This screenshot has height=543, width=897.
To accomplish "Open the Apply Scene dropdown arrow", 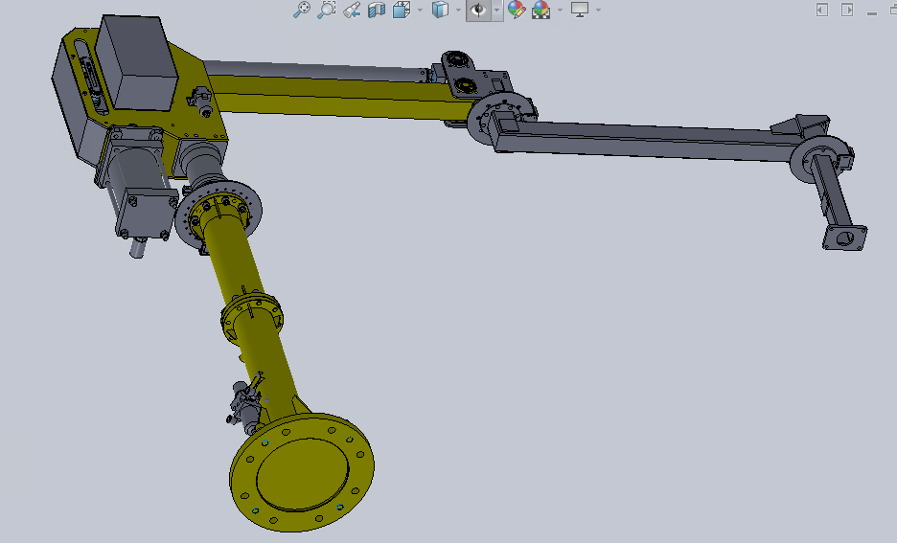I will click(x=560, y=10).
